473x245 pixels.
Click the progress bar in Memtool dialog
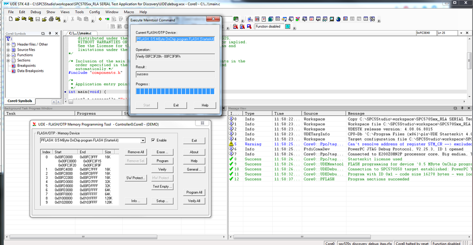(175, 91)
